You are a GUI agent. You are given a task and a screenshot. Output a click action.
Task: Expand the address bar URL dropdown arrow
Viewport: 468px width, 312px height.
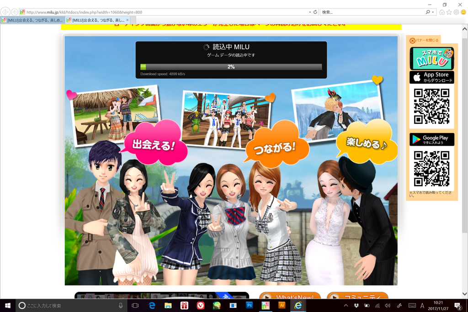[x=309, y=12]
